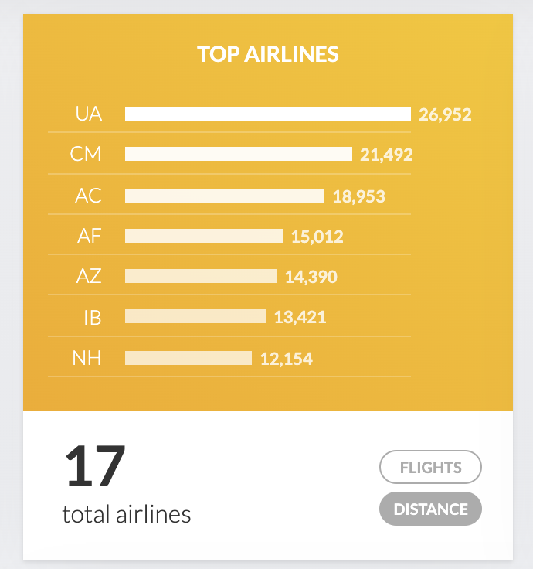Click the CM distance bar
This screenshot has width=533, height=569.
238,155
